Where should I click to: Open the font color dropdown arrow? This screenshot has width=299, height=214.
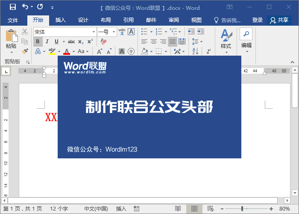coord(74,51)
